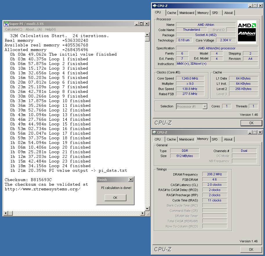Close the Super PI window
The image size is (265, 256).
pyautogui.click(x=147, y=24)
